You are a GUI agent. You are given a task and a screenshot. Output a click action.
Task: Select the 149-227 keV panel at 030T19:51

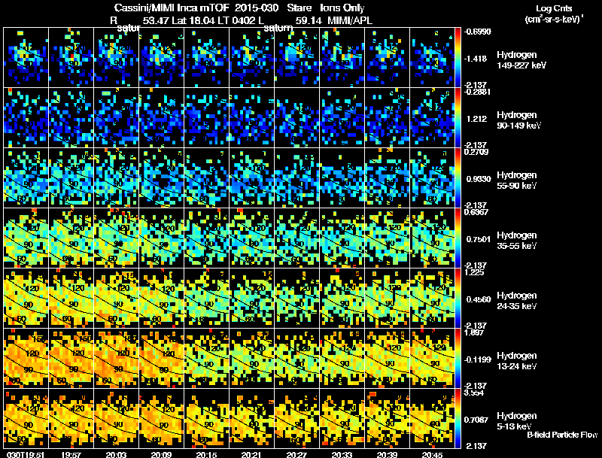[x=26, y=58]
